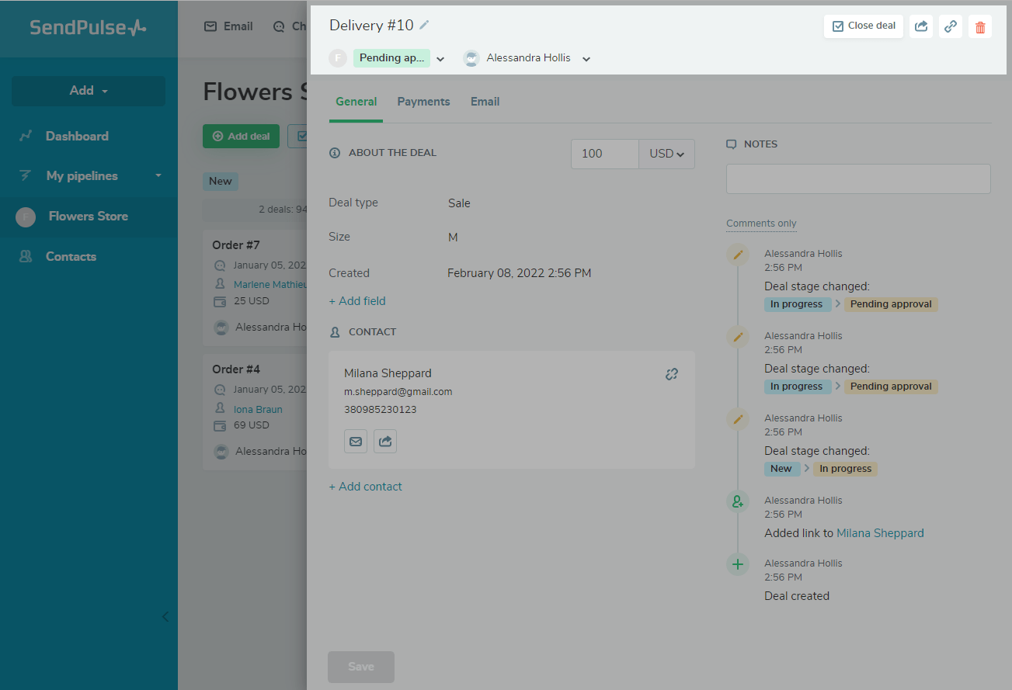Send email to Milana Sheppard envelope icon
Screen dimensions: 1012x690
click(356, 441)
